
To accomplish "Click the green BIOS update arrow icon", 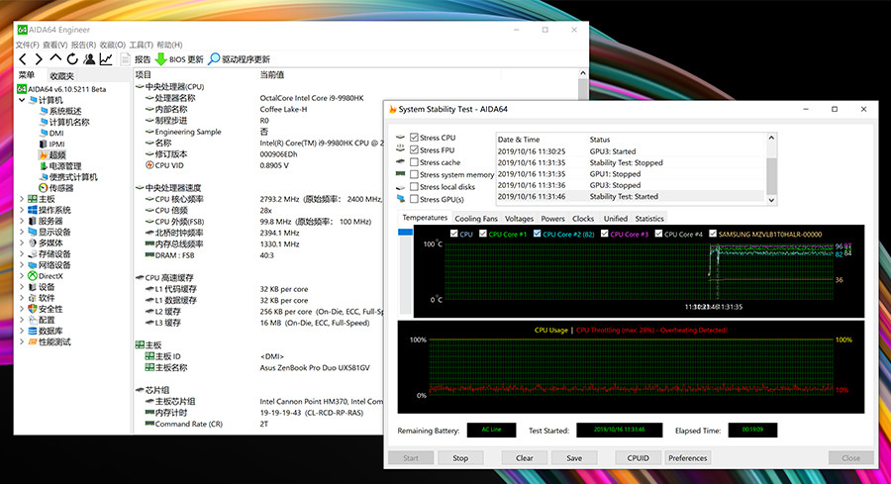I will pos(160,59).
